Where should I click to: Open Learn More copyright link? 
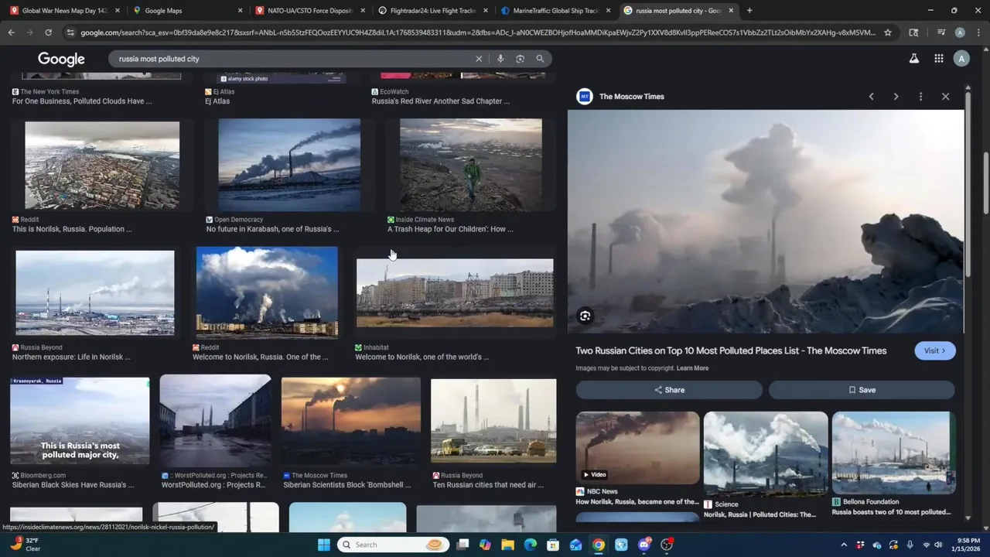pos(692,368)
